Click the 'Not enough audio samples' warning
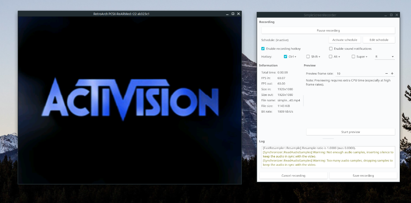This screenshot has width=411, height=203. click(328, 154)
